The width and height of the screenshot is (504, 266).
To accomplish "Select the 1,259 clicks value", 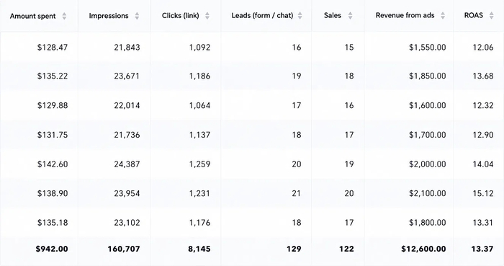I will coord(199,164).
